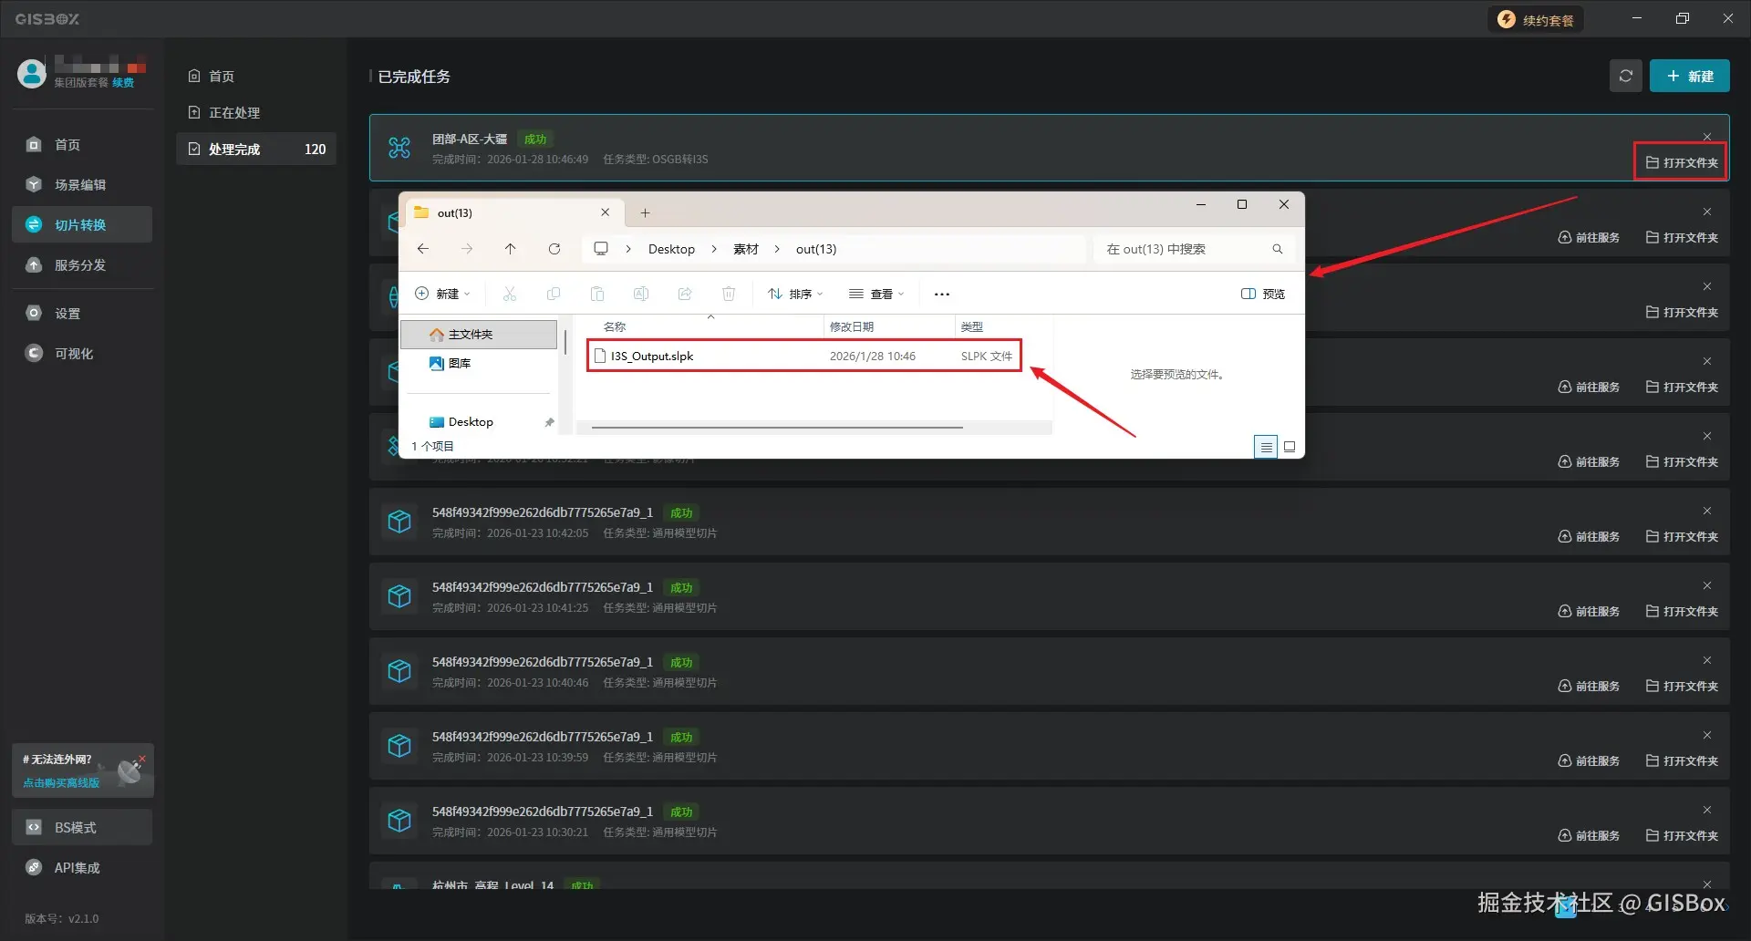Click the cube icon of the 10:42:05 task

click(x=399, y=522)
